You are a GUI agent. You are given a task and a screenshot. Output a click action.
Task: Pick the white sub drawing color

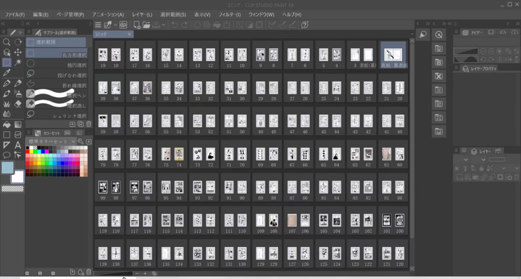[x=17, y=177]
